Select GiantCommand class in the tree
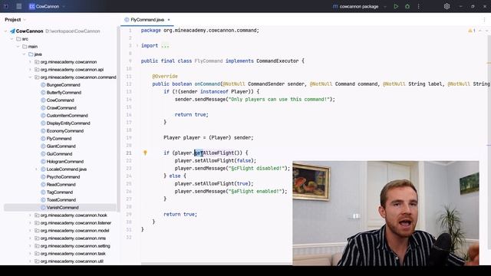This screenshot has width=491, height=276. tap(61, 146)
